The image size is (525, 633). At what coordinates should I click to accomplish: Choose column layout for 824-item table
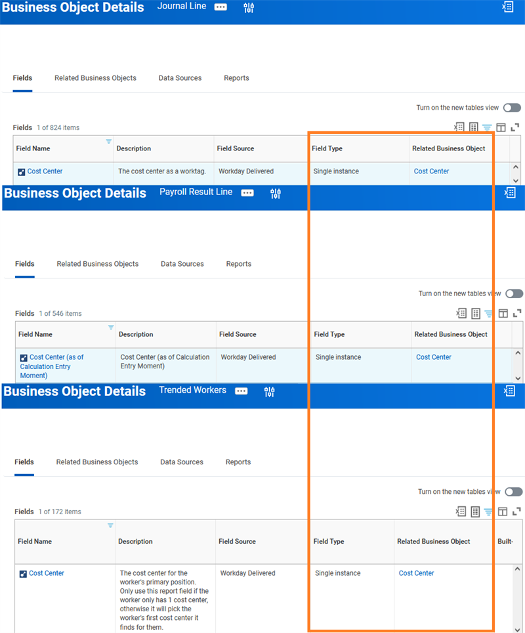coord(501,127)
